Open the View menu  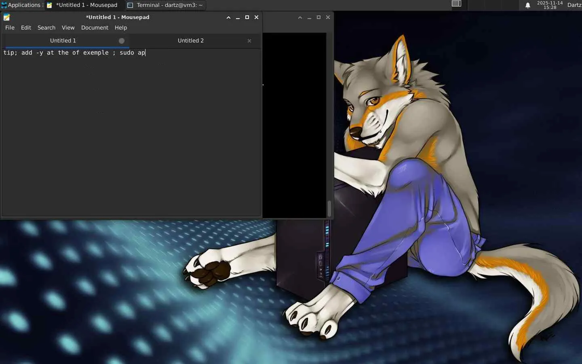pos(68,28)
